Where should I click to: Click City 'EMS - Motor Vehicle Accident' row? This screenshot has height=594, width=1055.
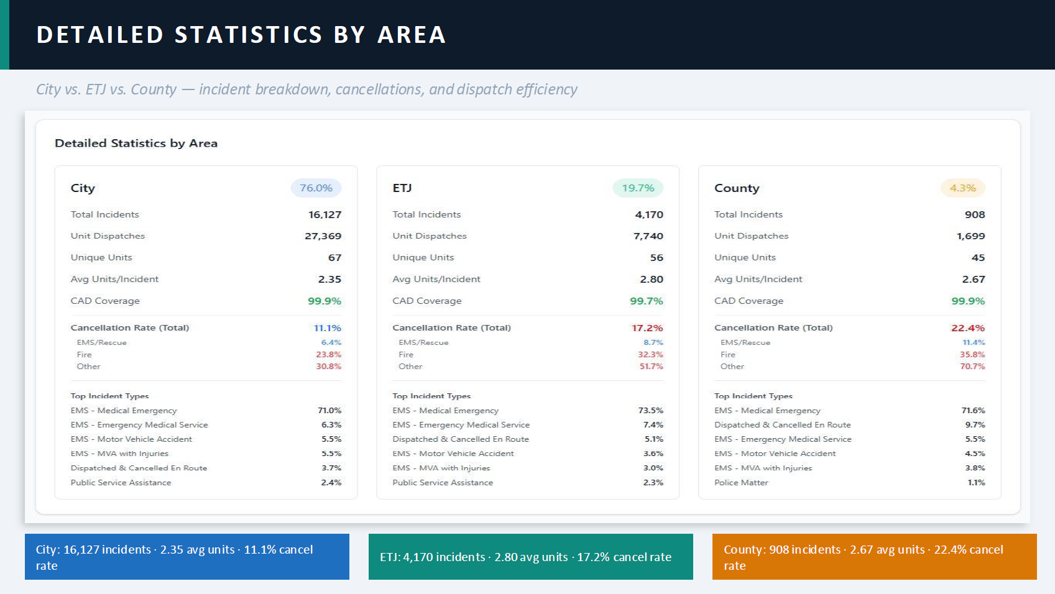[131, 439]
